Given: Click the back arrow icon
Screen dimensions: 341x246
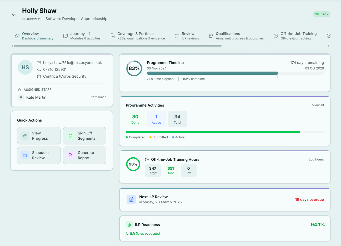Looking at the screenshot, I should [14, 14].
